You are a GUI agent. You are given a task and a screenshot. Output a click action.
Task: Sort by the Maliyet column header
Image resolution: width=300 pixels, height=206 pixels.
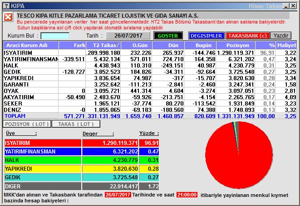[286, 45]
